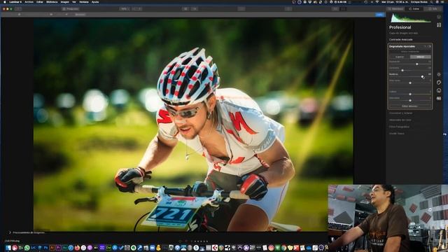Image resolution: width=448 pixels, height=252 pixels.
Task: Open the Ayuda menu
Action: pos(95,1)
